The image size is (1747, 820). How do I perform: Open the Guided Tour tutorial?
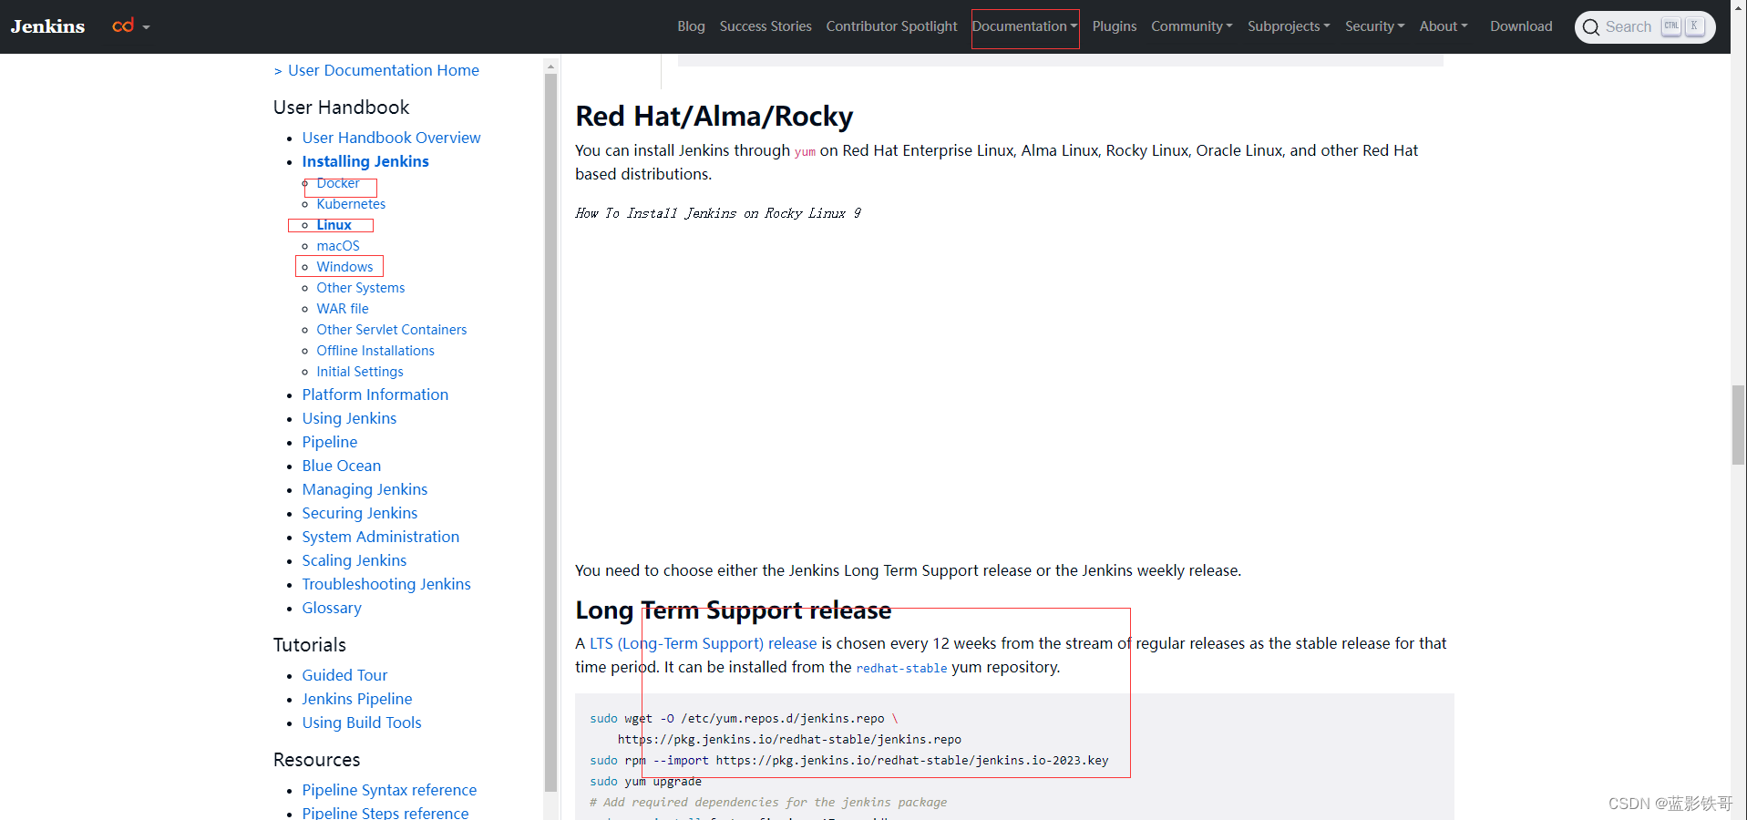(x=344, y=675)
